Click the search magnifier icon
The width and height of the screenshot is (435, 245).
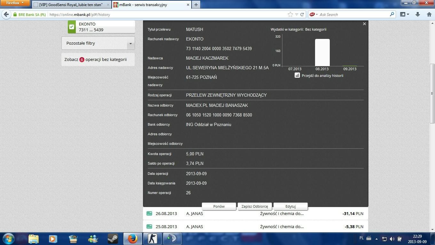tap(392, 14)
